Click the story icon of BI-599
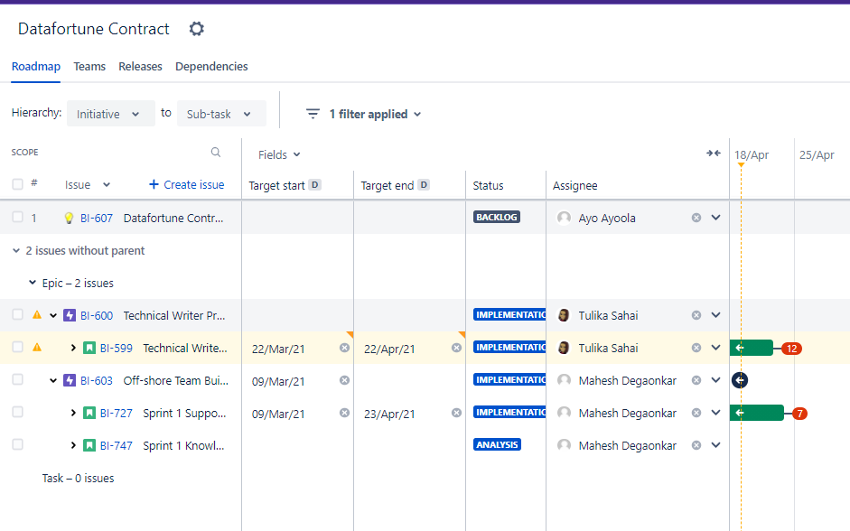The width and height of the screenshot is (850, 531). [89, 348]
